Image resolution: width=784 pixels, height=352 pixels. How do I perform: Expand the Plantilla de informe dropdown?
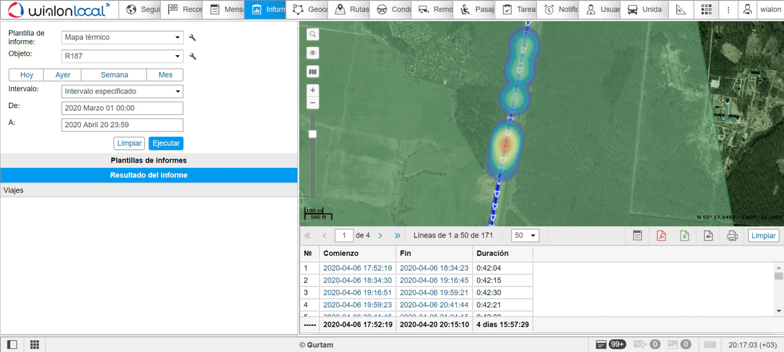tap(122, 37)
